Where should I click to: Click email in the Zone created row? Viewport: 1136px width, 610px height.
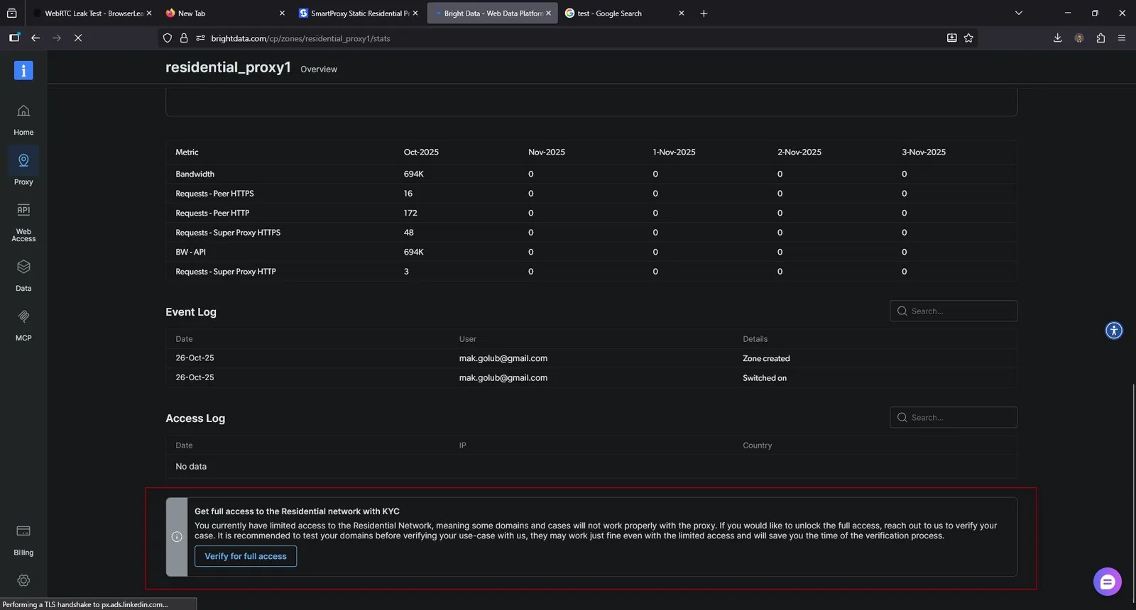pos(503,358)
